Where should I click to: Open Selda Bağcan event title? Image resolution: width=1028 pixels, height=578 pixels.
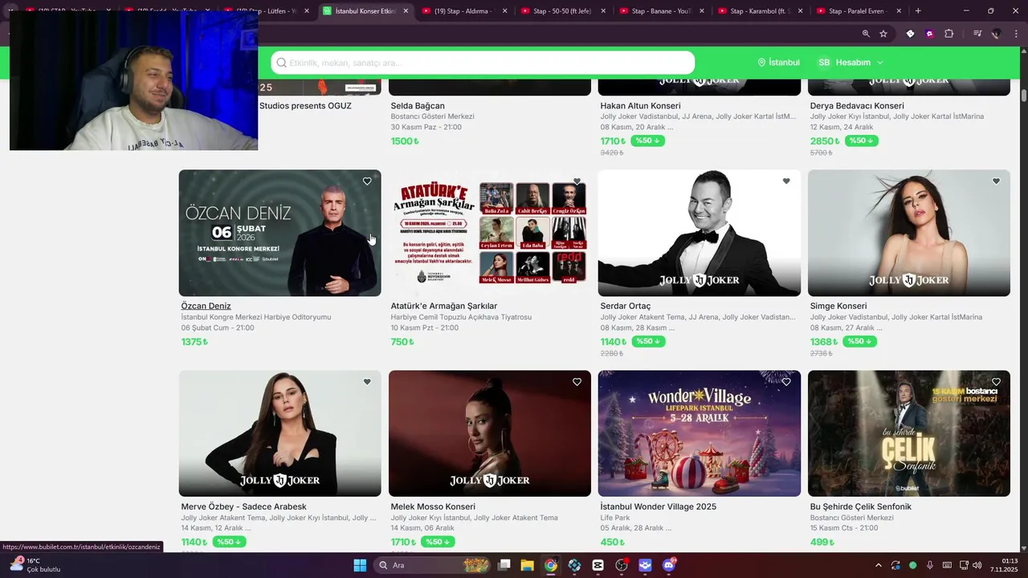418,106
